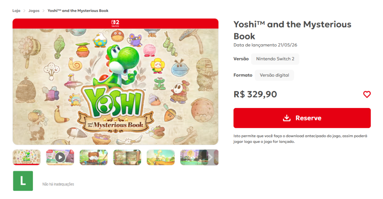Open the Loja breadcrumb link

[16, 11]
